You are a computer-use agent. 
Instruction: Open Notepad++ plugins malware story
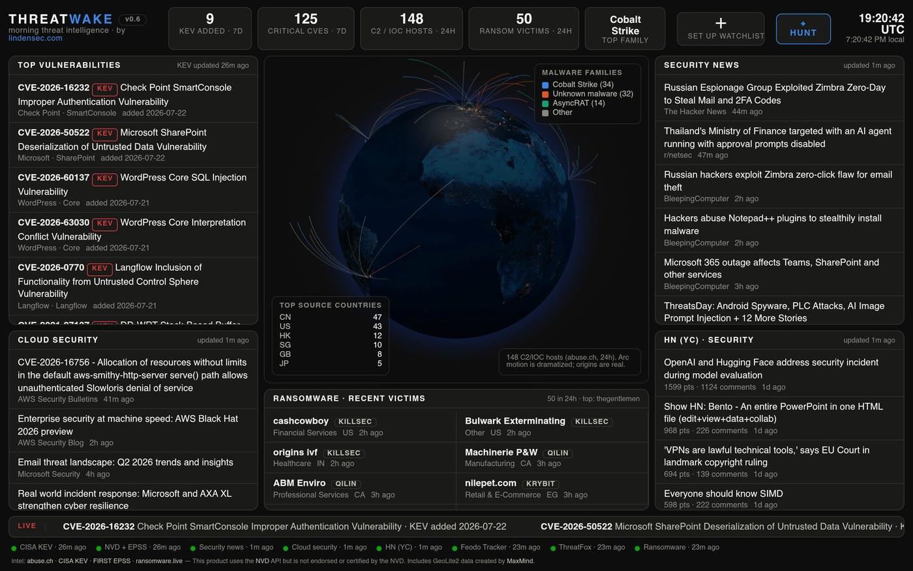tap(779, 230)
